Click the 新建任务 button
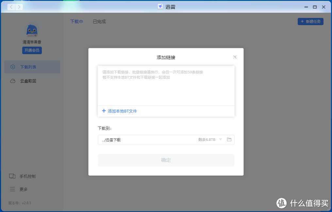This screenshot has height=212, width=332. click(310, 22)
